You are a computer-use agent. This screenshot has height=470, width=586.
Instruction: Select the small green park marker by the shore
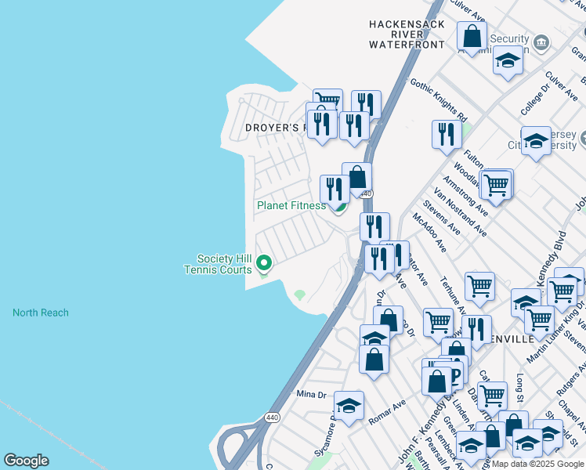pyautogui.click(x=299, y=295)
